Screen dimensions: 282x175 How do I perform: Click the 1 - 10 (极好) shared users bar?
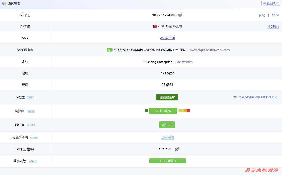pos(167,161)
